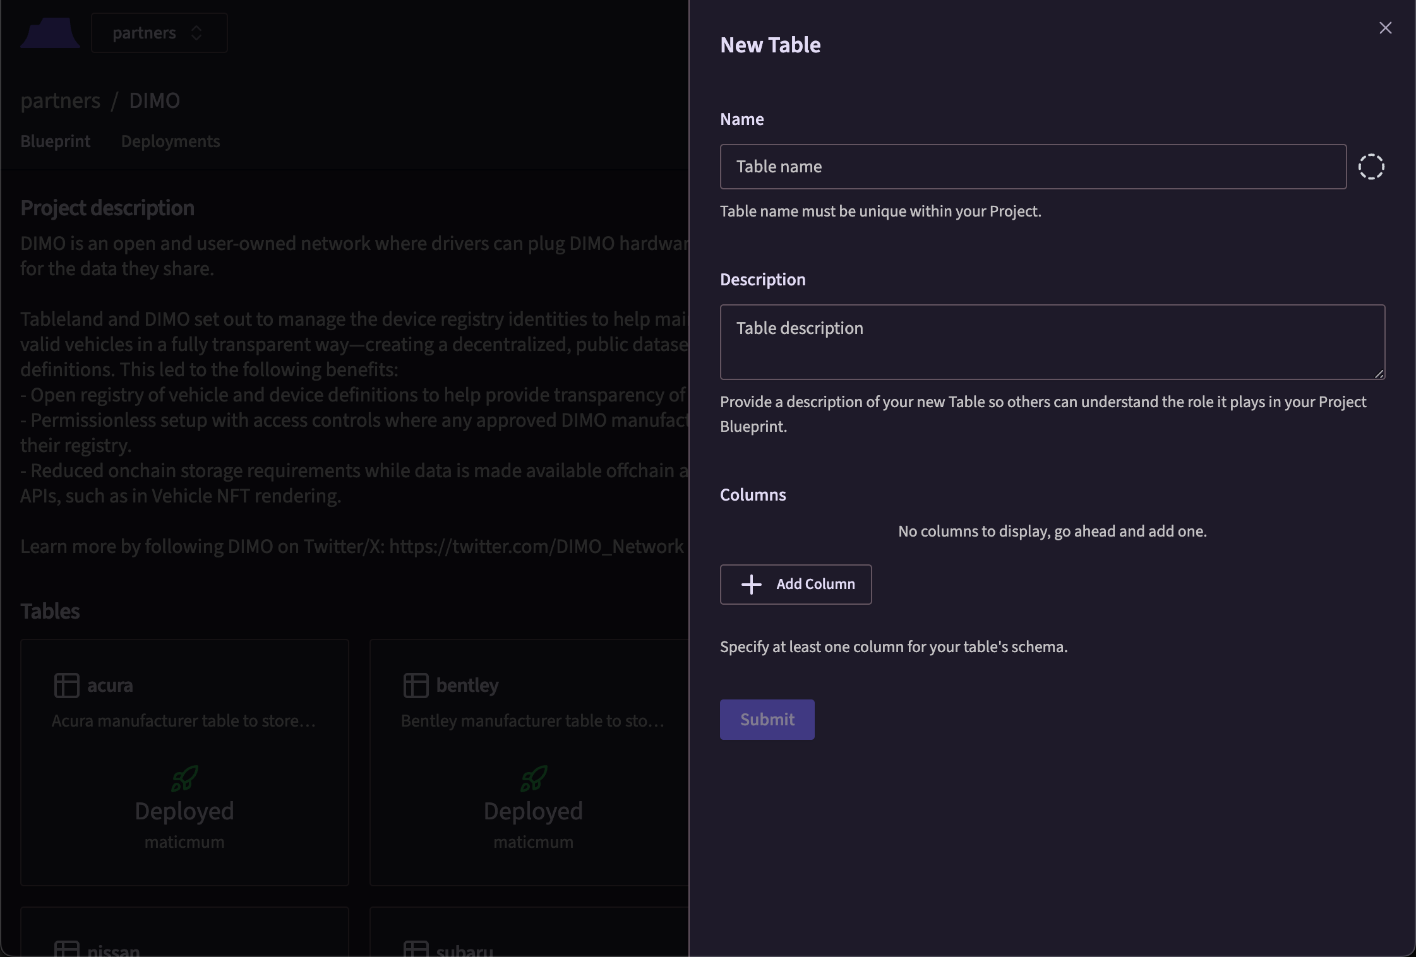Click the Twitter/X DIMO_Network link text
The height and width of the screenshot is (957, 1416).
click(x=536, y=547)
